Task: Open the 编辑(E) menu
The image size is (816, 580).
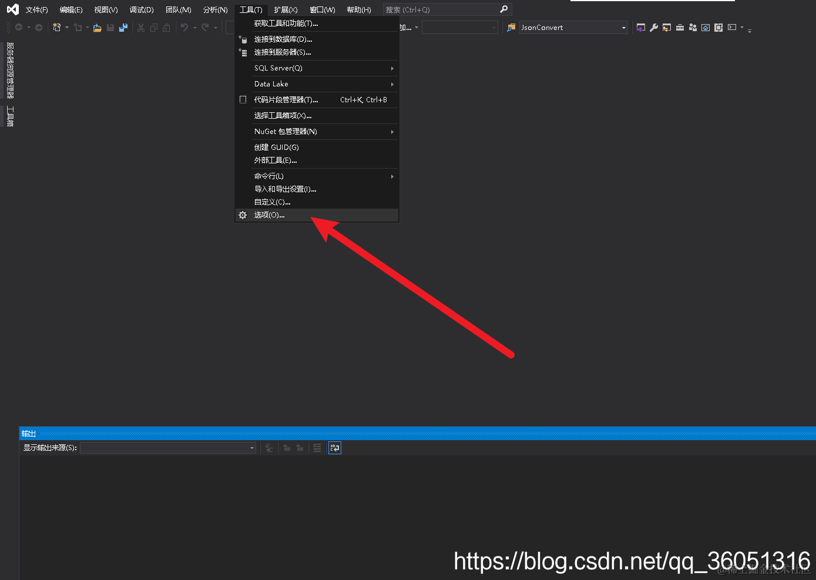Action: click(71, 10)
